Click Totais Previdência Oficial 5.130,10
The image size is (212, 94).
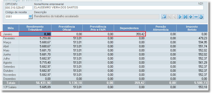(67, 83)
